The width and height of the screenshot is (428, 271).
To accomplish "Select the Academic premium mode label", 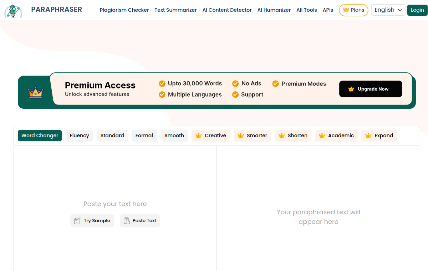I will (341, 135).
